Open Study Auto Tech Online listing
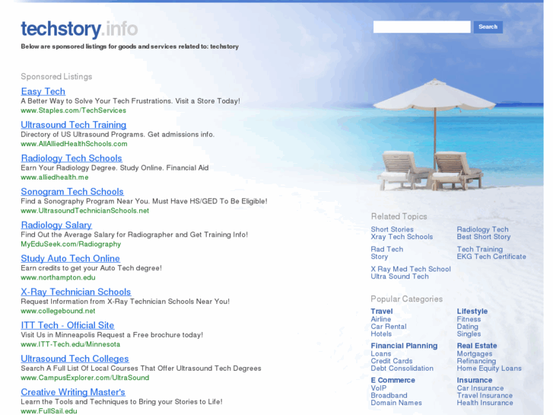553x415 pixels. (71, 259)
